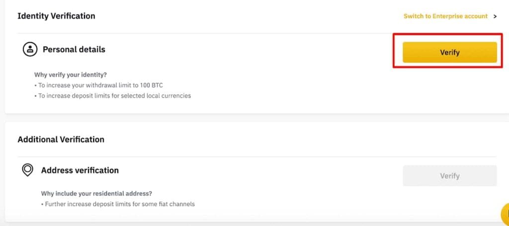This screenshot has width=509, height=226.
Task: Click the fiat channels deposit limits bullet
Action: point(117,204)
